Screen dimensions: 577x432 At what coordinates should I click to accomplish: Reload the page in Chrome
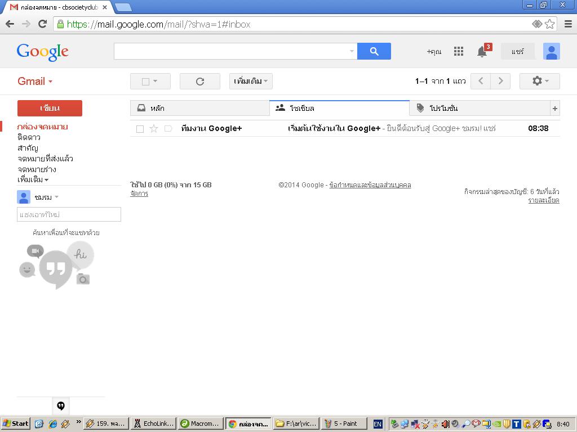(43, 24)
